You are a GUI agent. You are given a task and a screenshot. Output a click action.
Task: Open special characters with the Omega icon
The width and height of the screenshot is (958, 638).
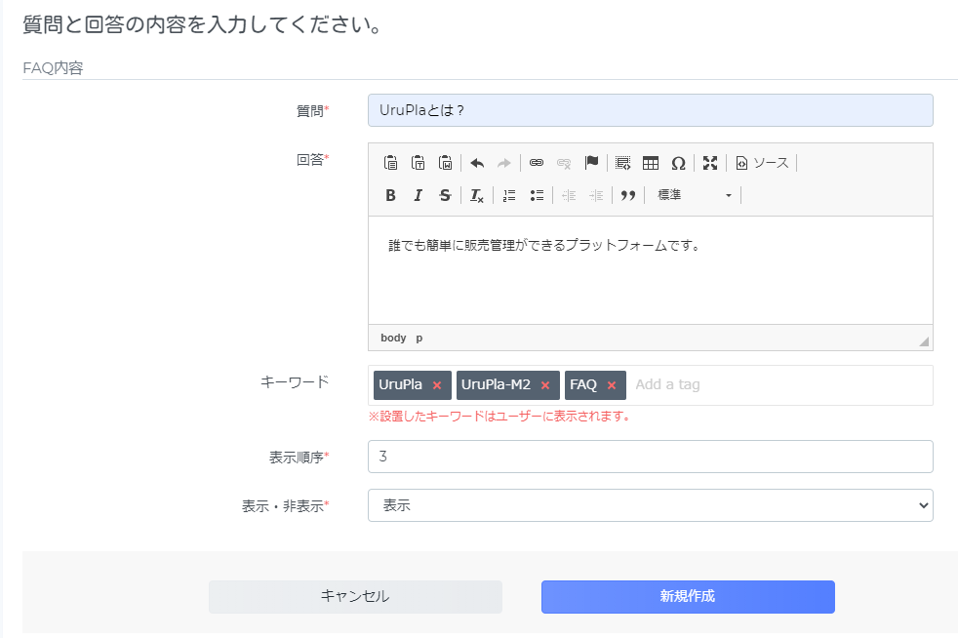coord(678,163)
